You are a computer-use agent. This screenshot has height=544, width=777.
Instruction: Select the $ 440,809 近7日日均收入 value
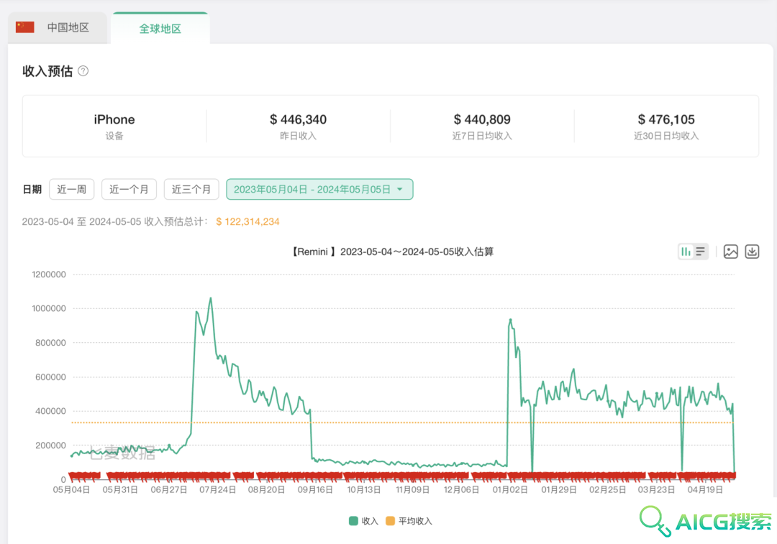click(482, 120)
